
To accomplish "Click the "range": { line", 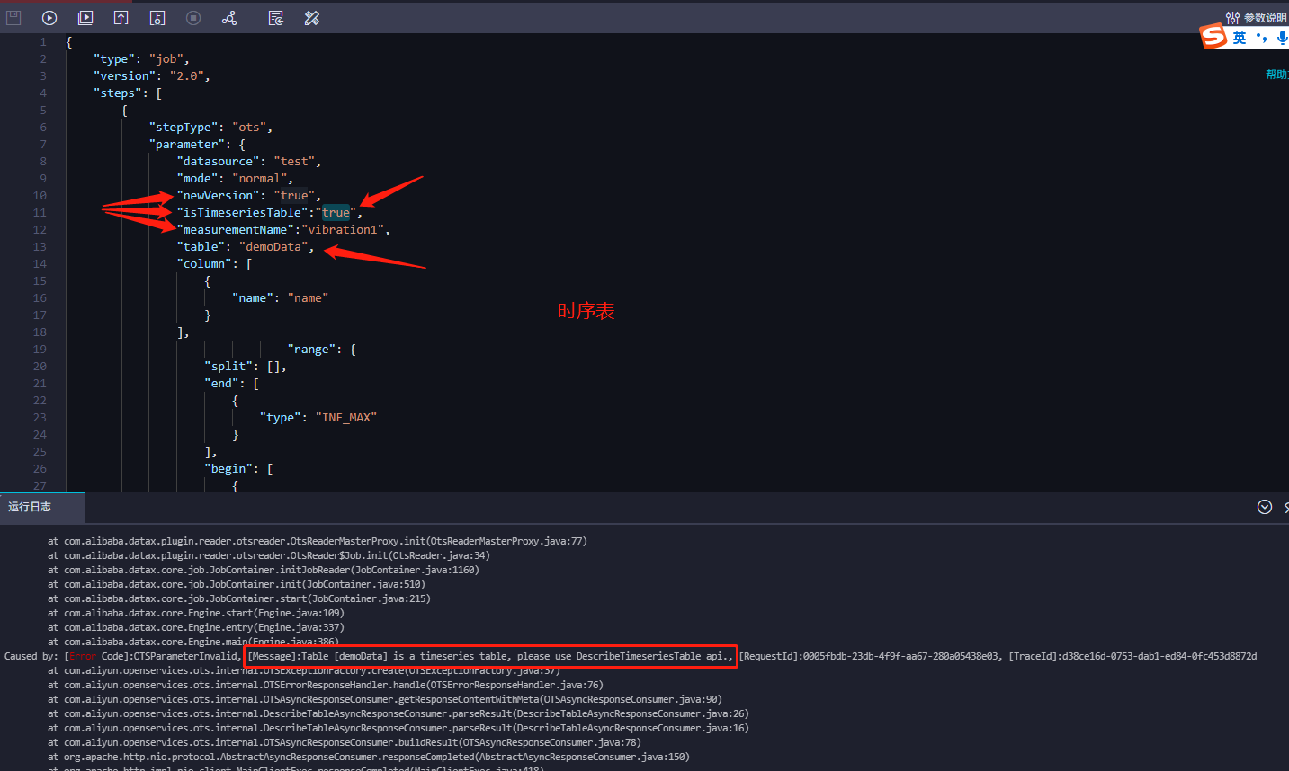I will click(x=322, y=349).
